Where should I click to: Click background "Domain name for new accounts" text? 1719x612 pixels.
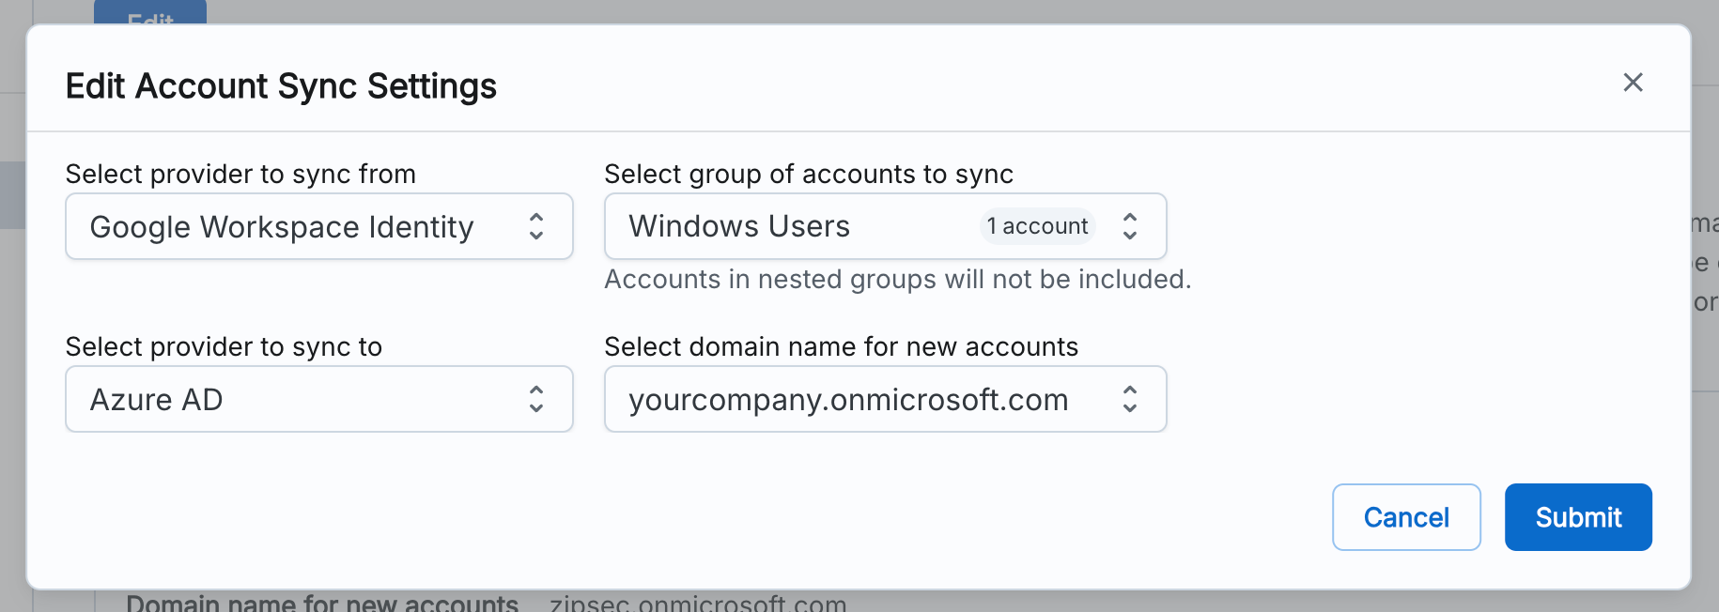coord(321,602)
